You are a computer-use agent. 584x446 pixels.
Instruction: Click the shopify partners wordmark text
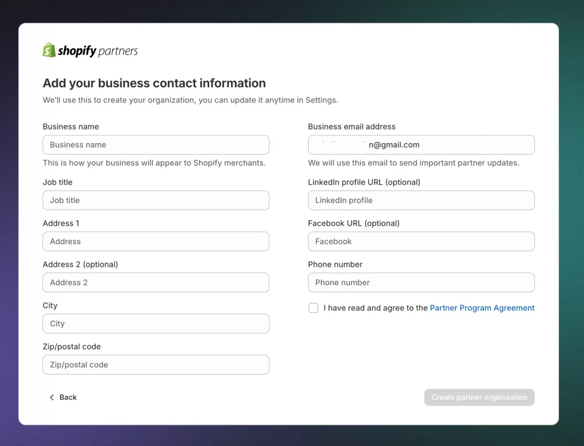96,50
